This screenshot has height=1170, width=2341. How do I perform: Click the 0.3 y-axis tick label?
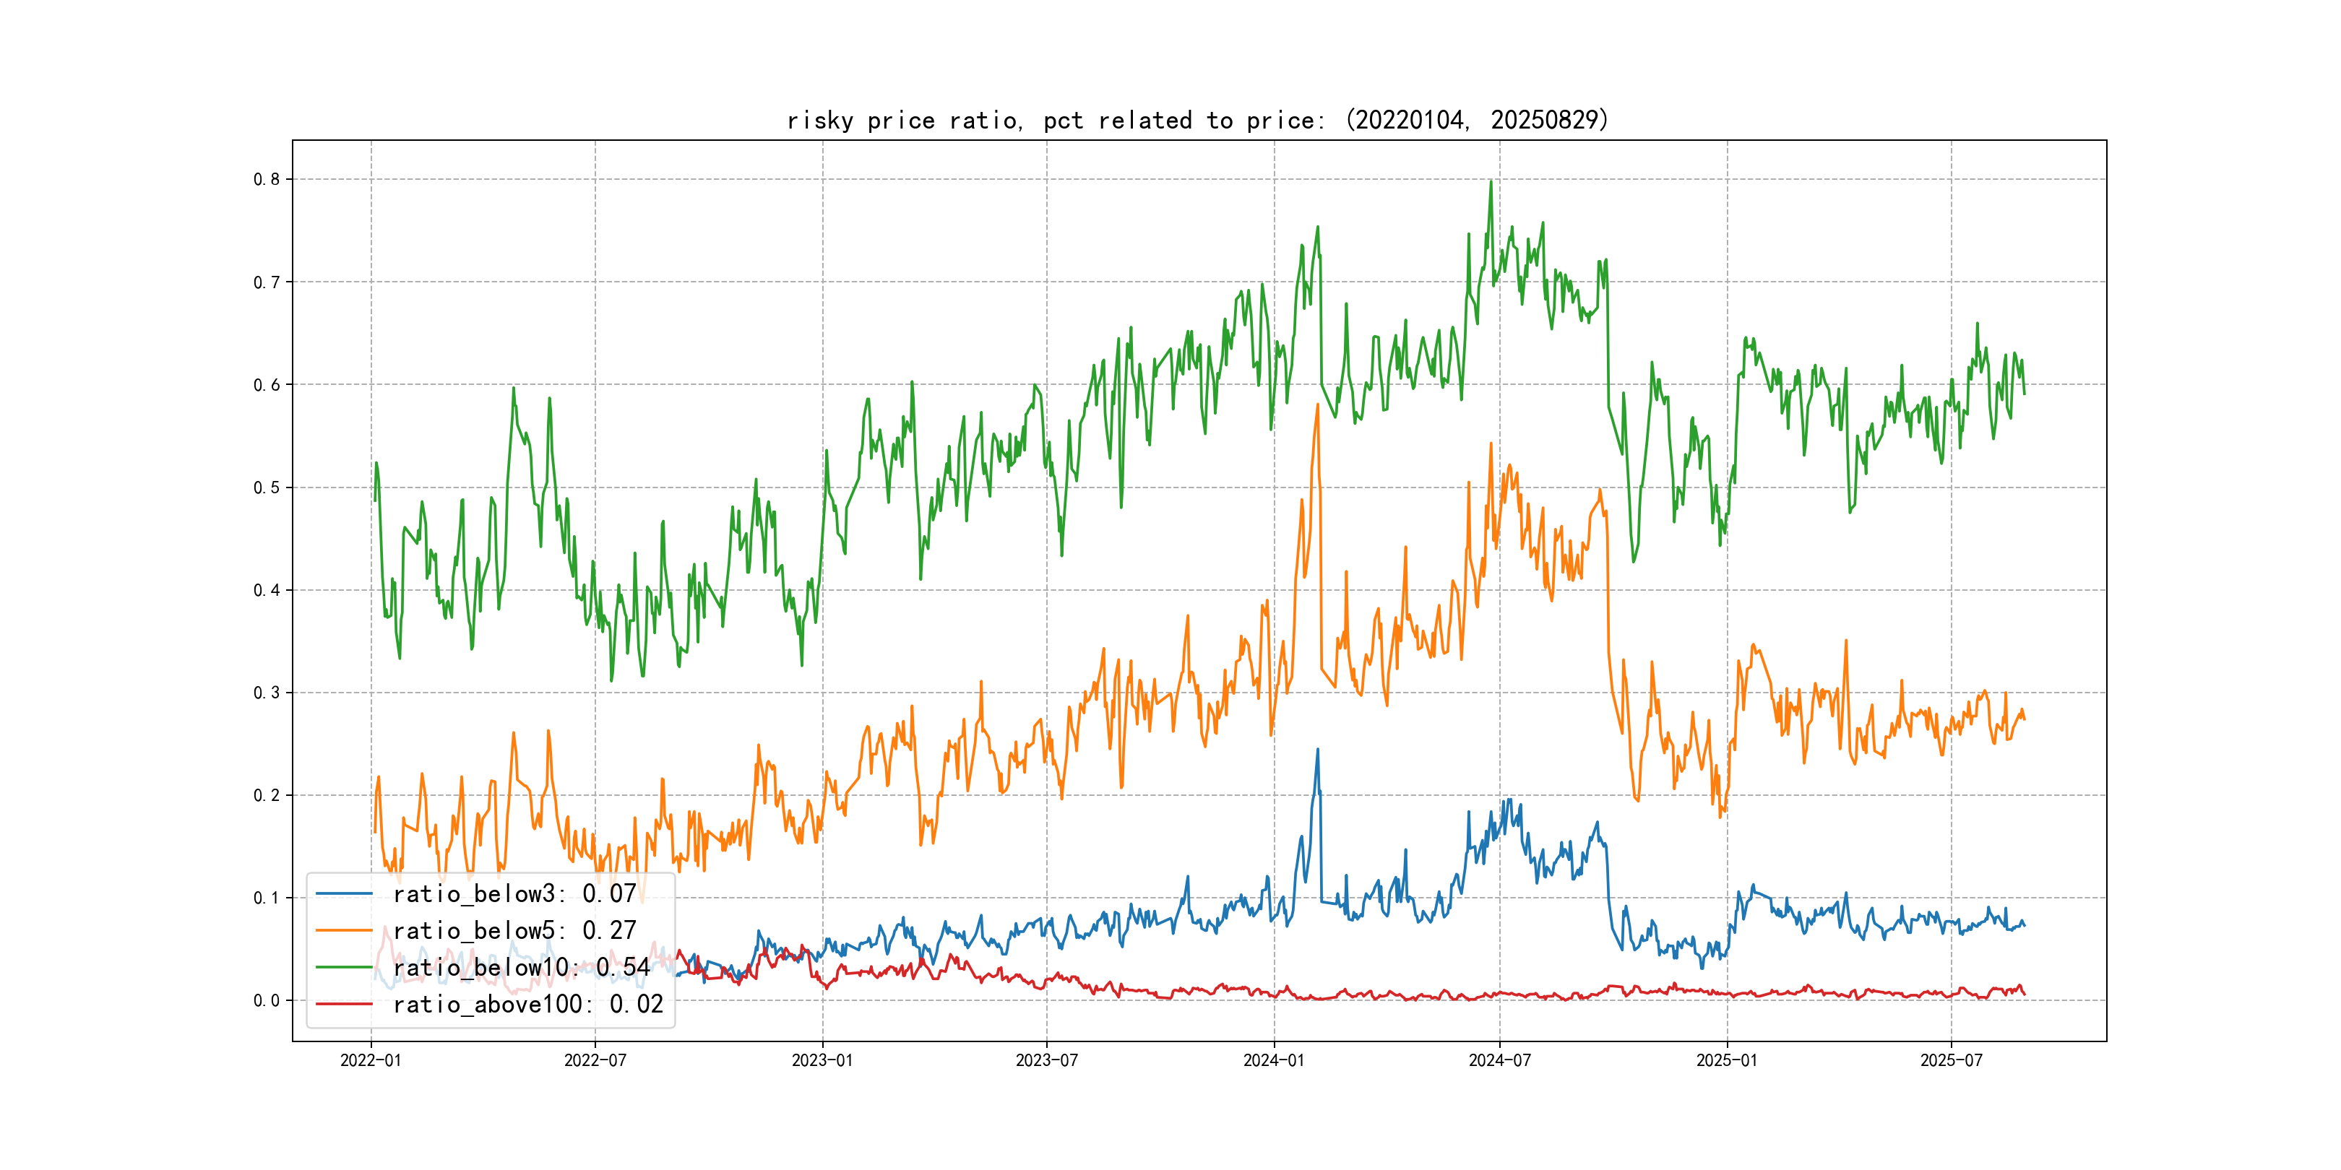point(267,692)
